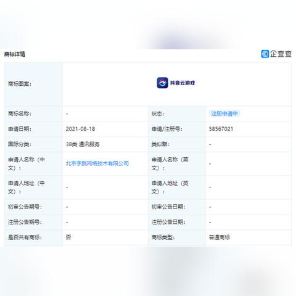Image resolution: width=296 pixels, height=296 pixels.
Task: Select the 普通商标 trademark type value
Action: pyautogui.click(x=220, y=237)
